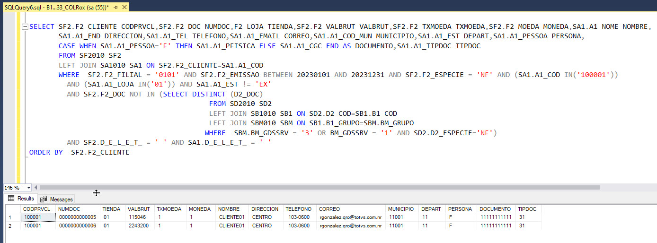Select the PERSONA column header
Image resolution: width=657 pixels, height=243 pixels.
(x=462, y=209)
